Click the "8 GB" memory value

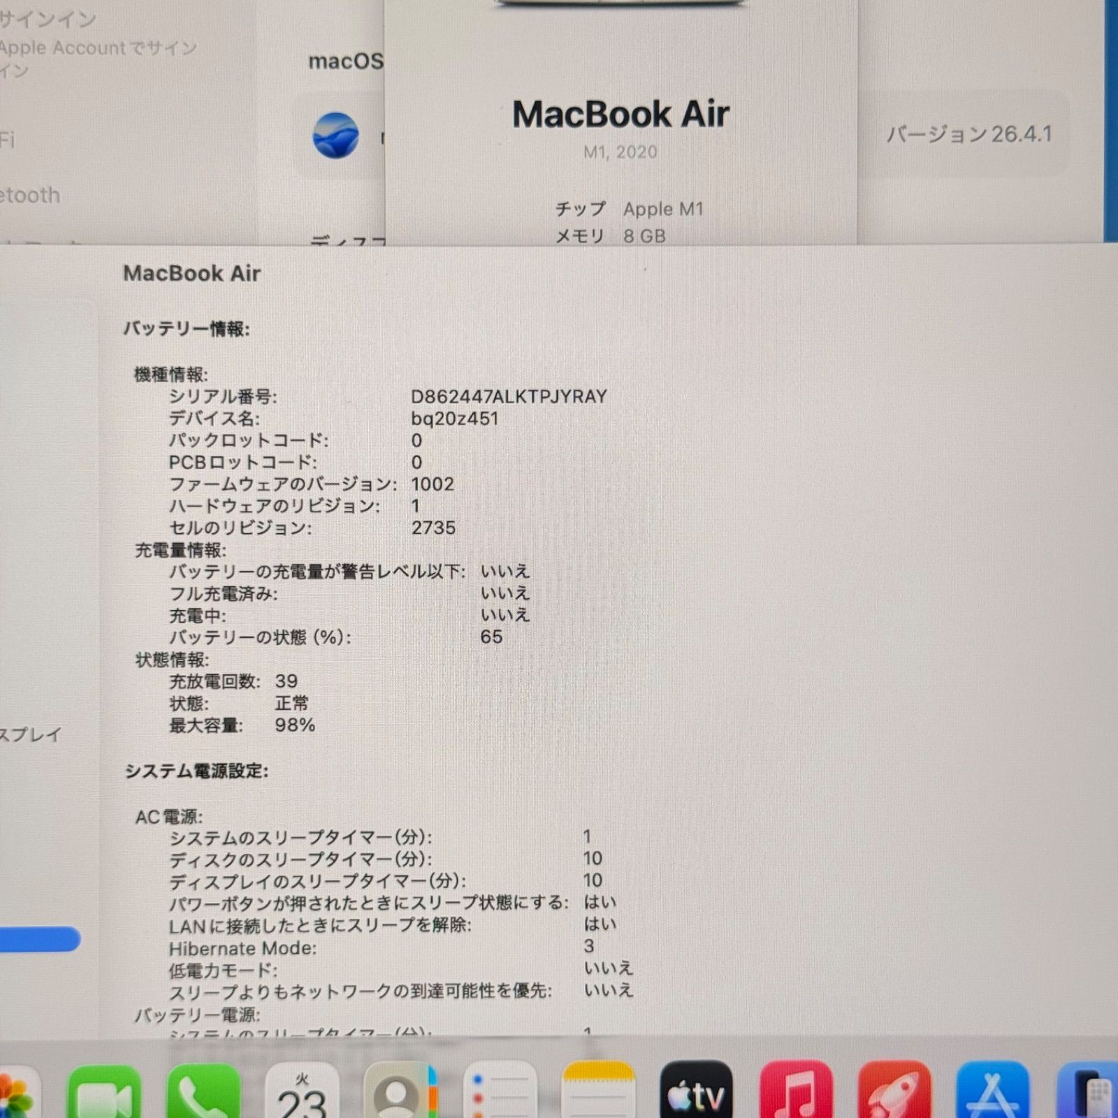click(x=644, y=236)
